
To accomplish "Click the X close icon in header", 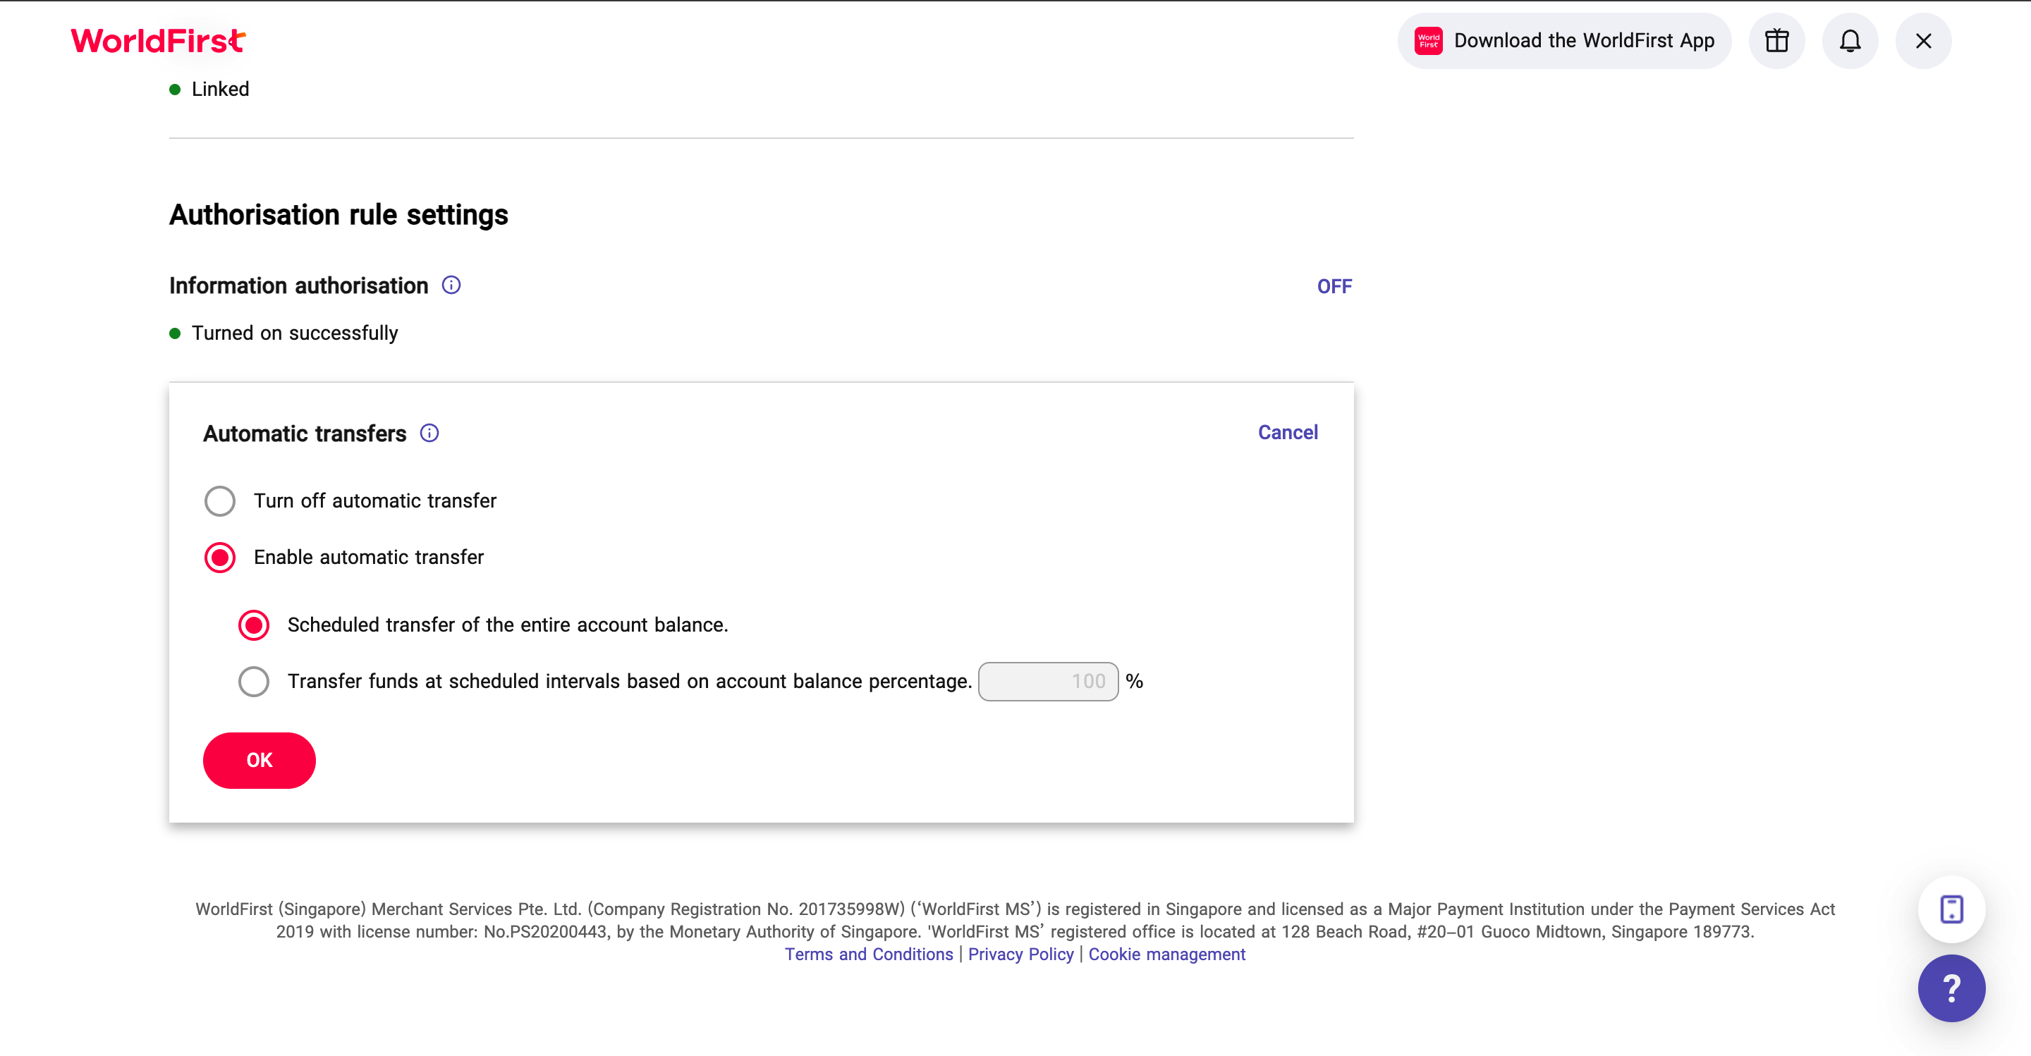I will [x=1923, y=41].
